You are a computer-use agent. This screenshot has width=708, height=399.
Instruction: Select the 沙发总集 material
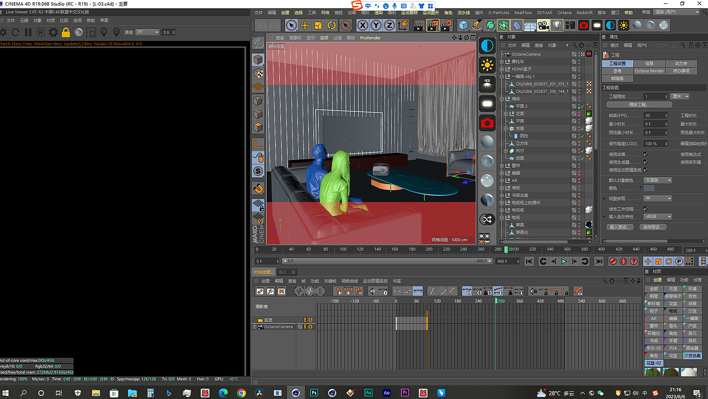click(x=692, y=355)
